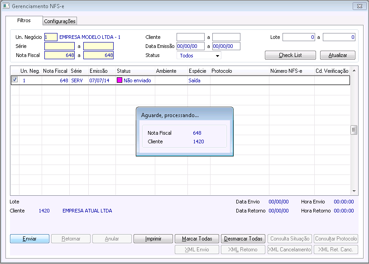Click the first Nota Fiscal filter field
This screenshot has width=369, height=264.
[x=60, y=55]
